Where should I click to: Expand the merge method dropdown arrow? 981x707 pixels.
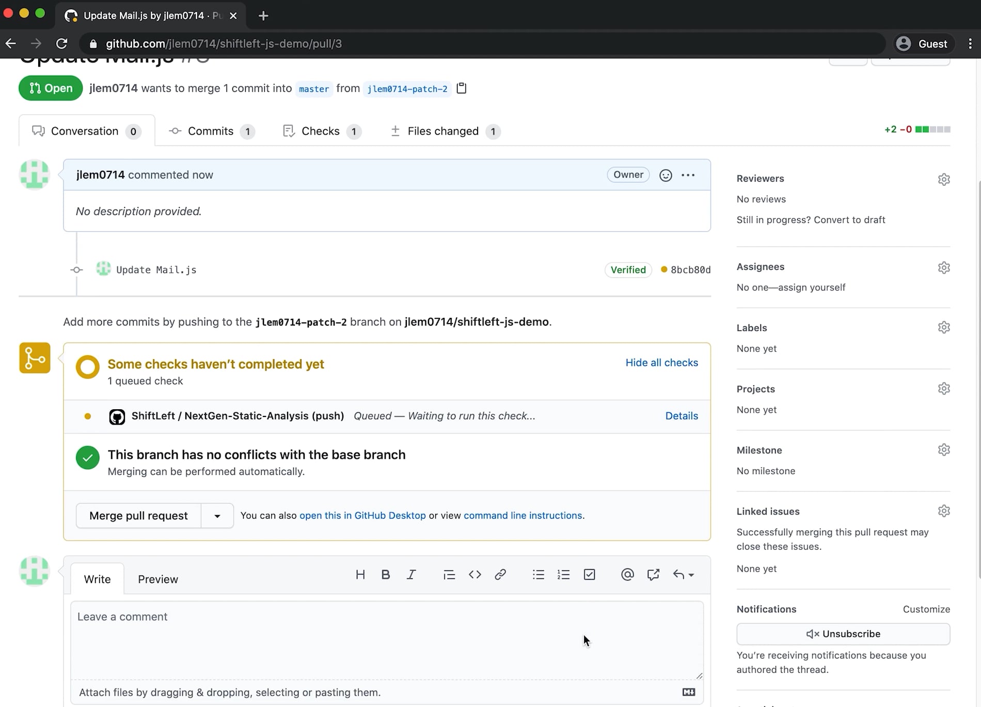point(217,516)
